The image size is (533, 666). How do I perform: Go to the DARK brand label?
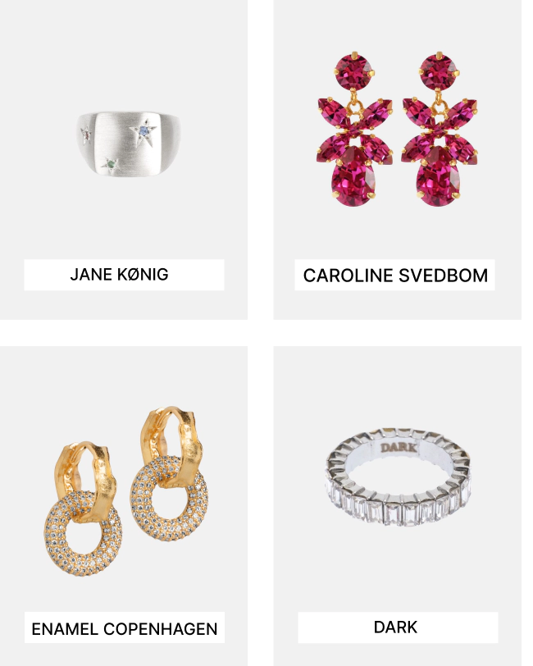click(x=398, y=627)
